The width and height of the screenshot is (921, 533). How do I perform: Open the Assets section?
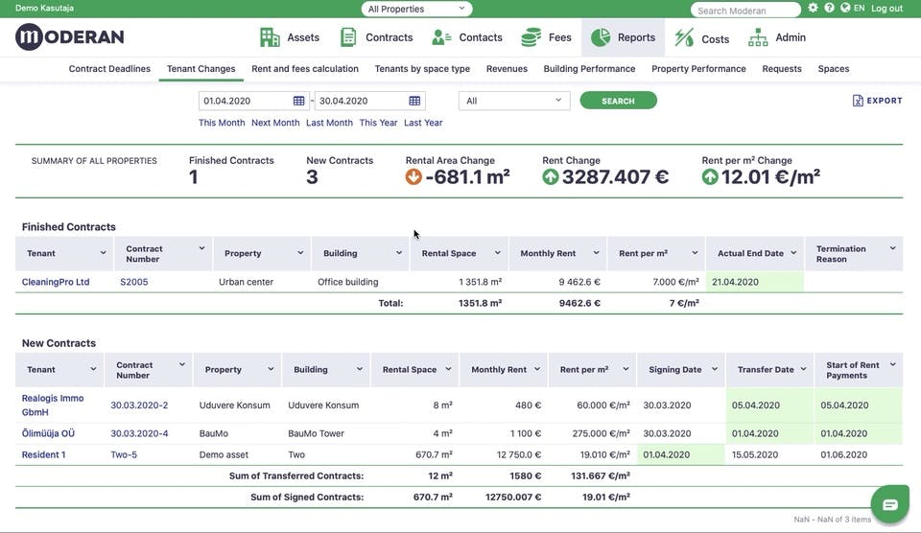tap(290, 37)
